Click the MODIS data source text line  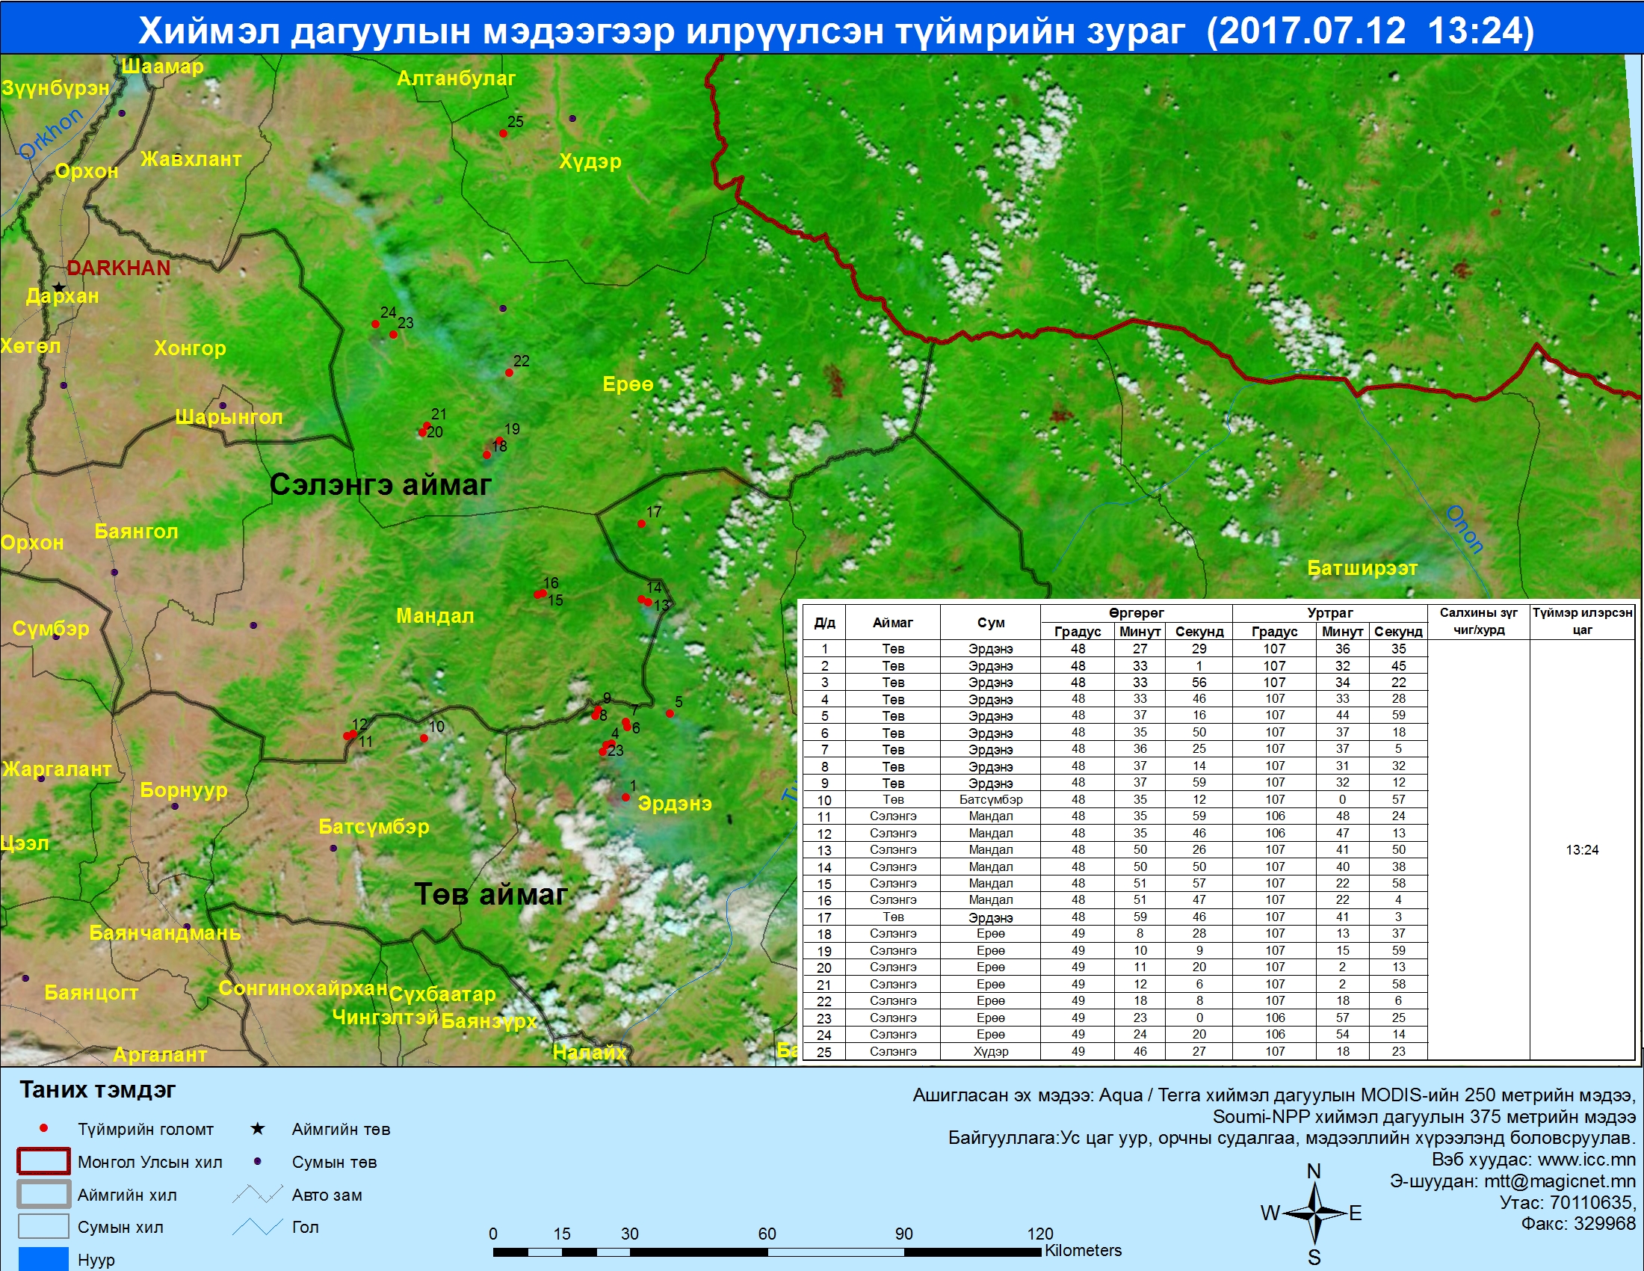coord(1274,1095)
